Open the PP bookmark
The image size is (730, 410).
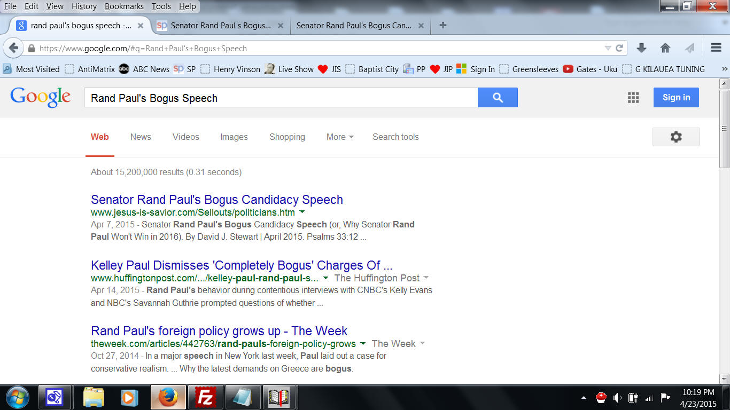coord(415,69)
